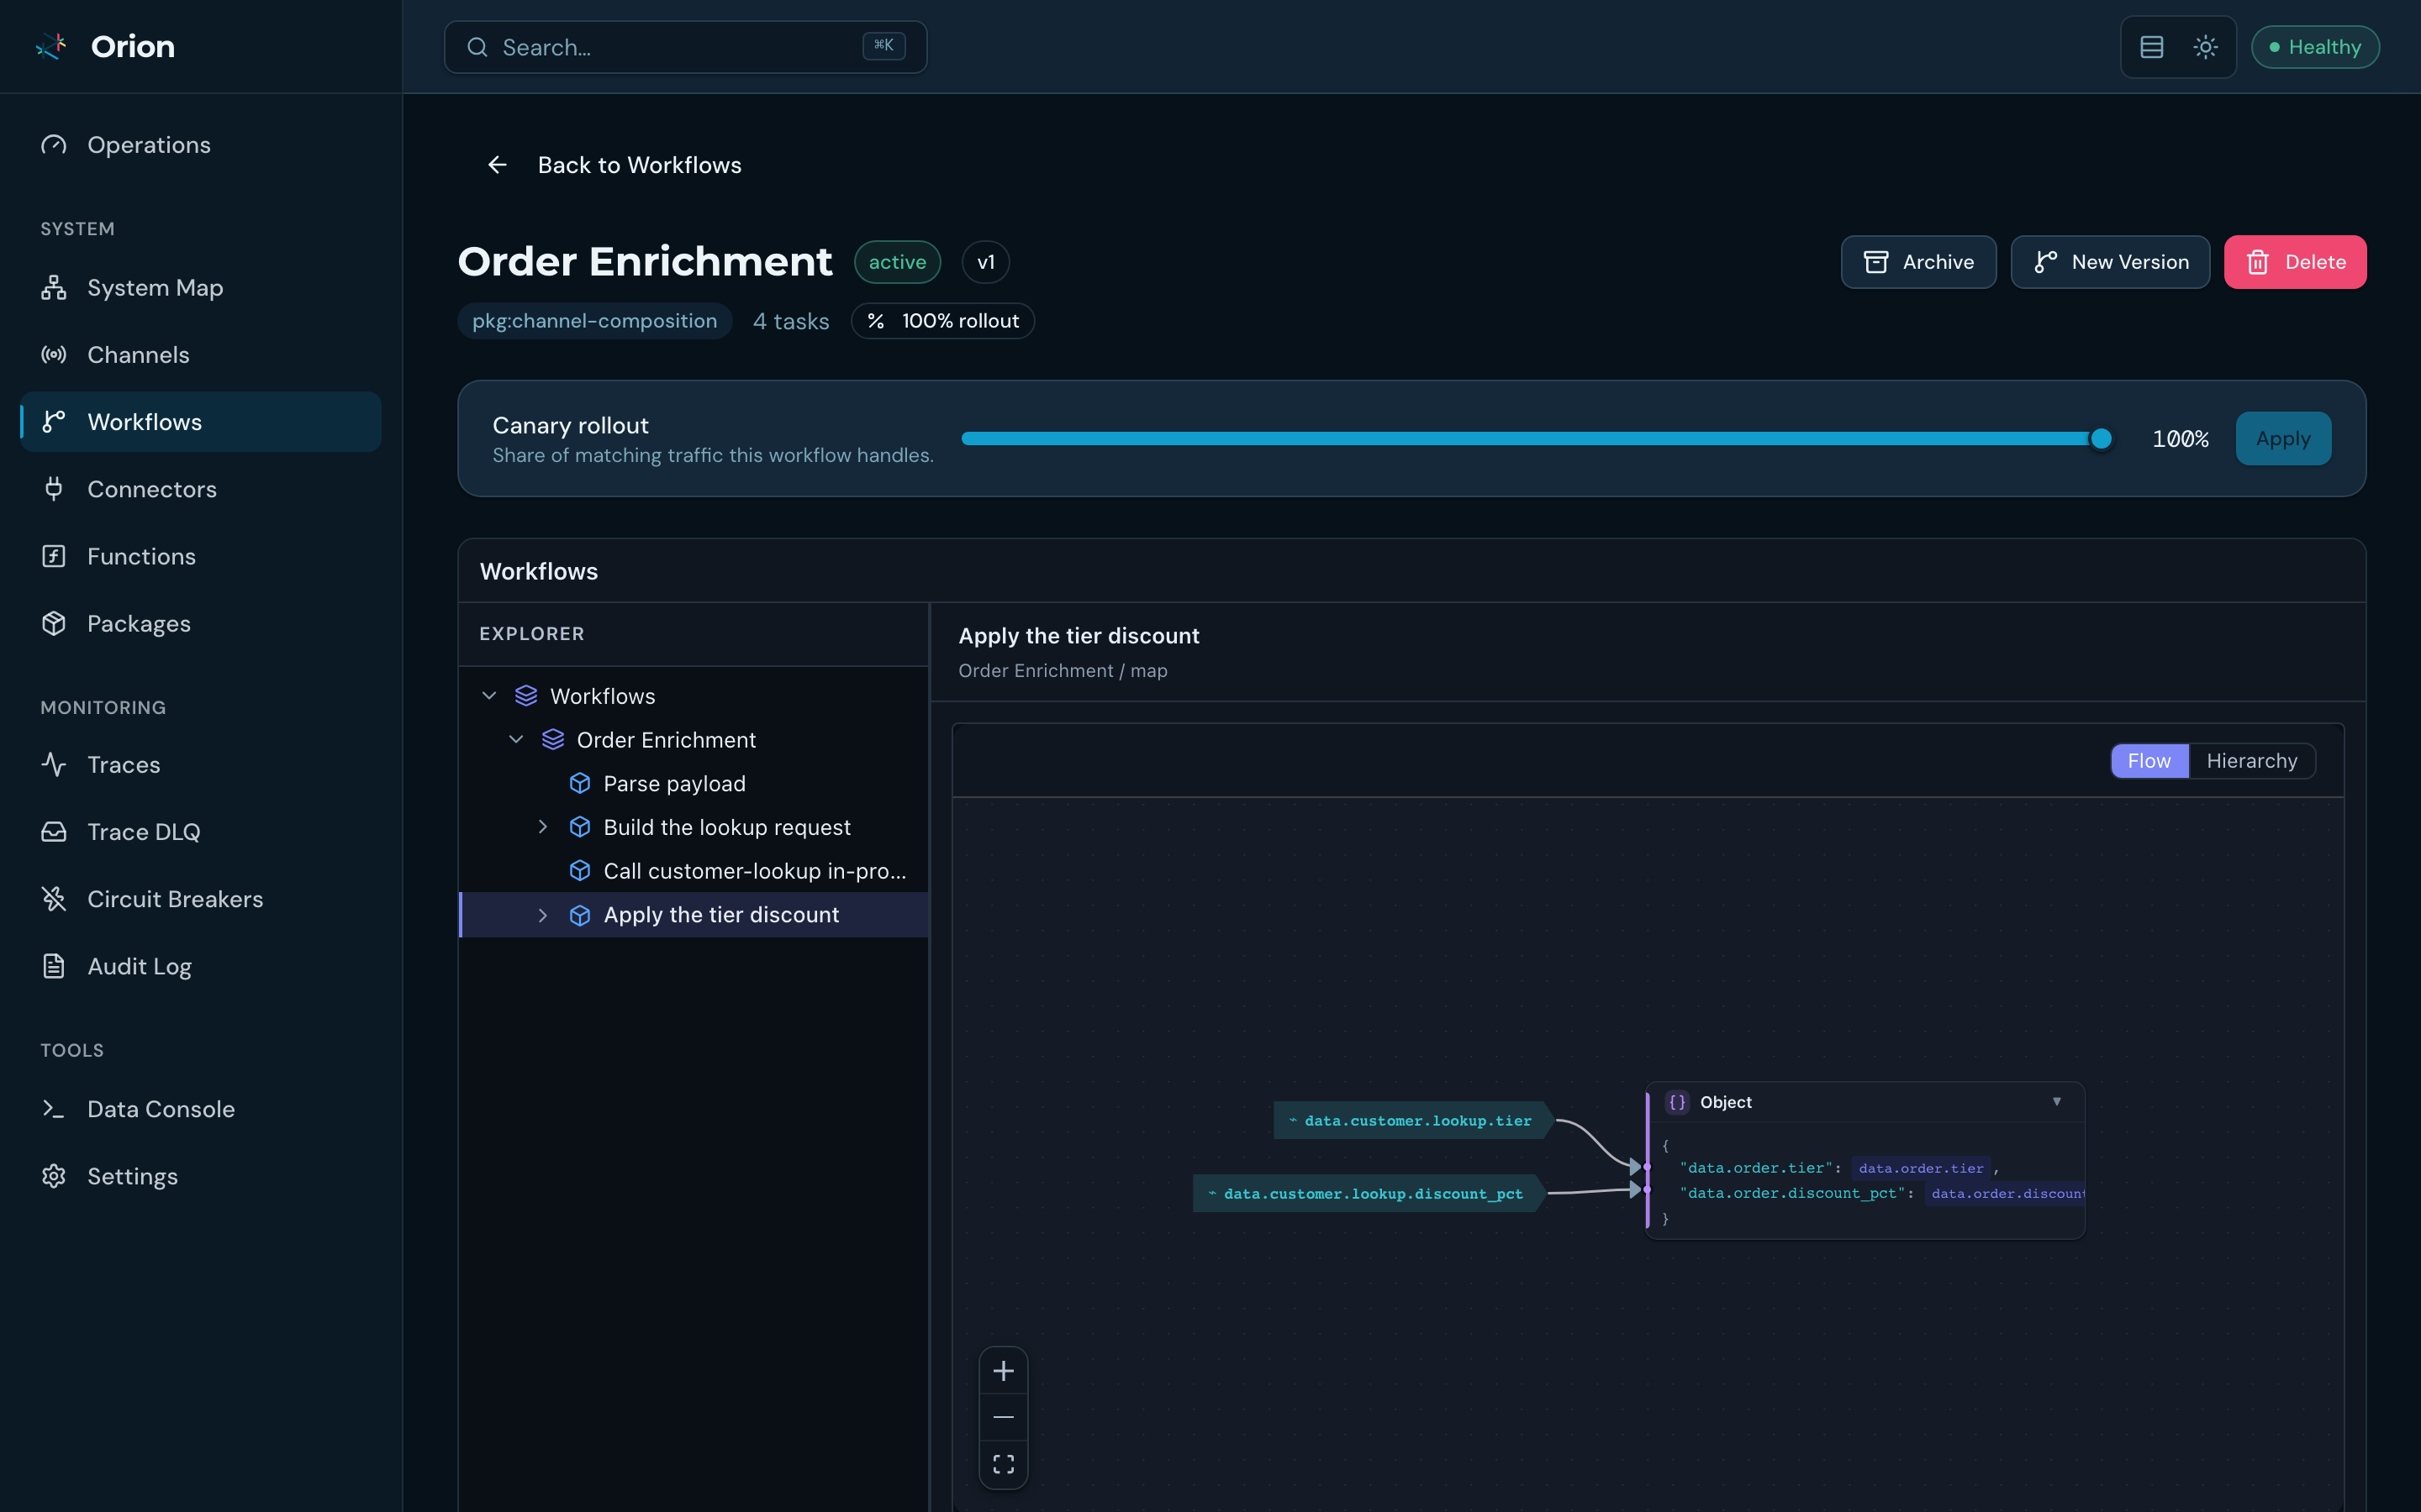Collapse the Object node dropdown arrow
This screenshot has height=1512, width=2421.
click(x=2057, y=1102)
